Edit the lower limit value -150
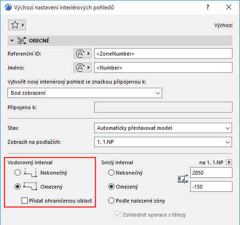The image size is (240, 225). [211, 187]
